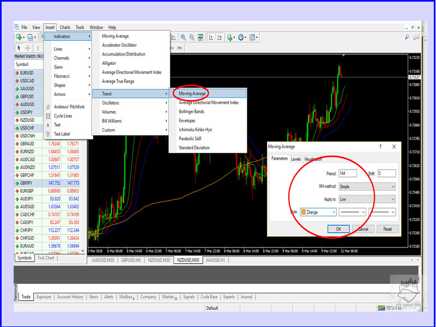436x327 pixels.
Task: Expand the Oscillators submenu
Action: point(131,103)
